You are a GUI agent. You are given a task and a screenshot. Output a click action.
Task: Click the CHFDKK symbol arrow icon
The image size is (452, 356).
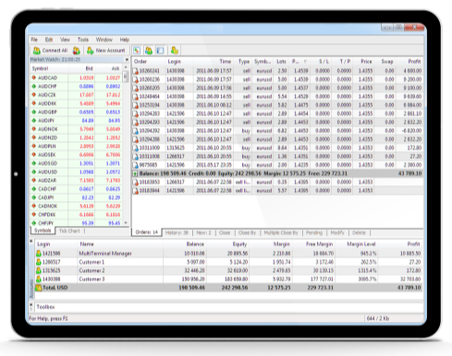(34, 214)
